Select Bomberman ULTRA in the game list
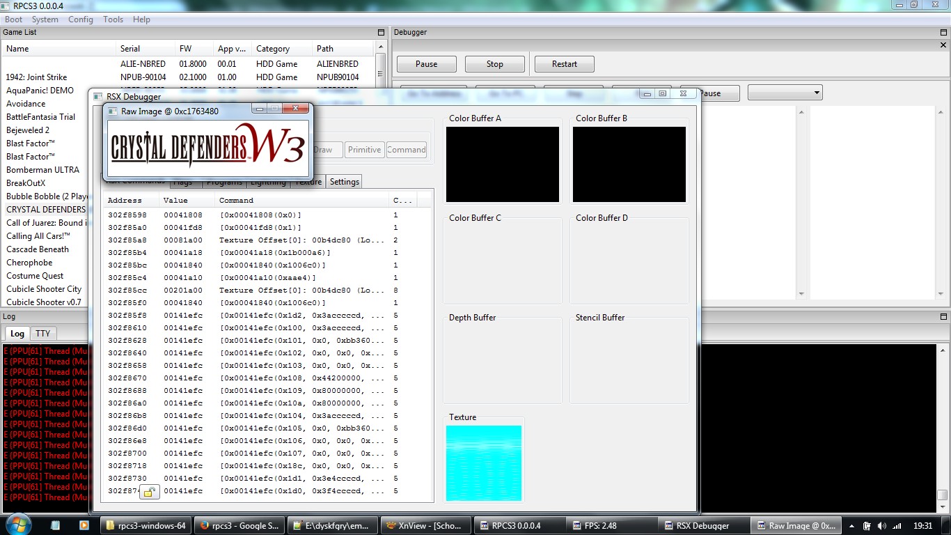Screen dimensions: 951x535 click(x=42, y=170)
